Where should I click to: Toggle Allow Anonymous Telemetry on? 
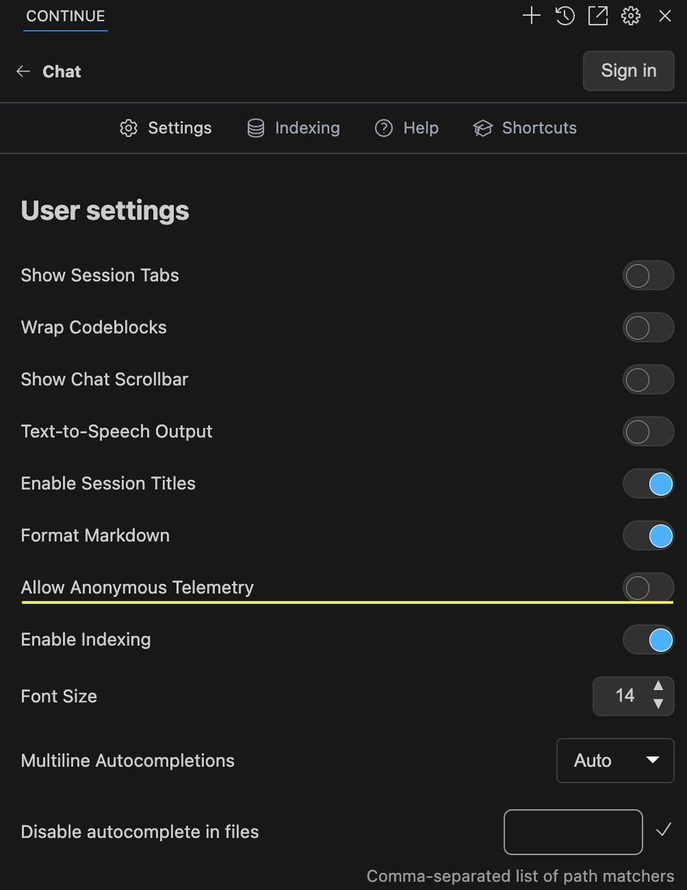tap(648, 587)
